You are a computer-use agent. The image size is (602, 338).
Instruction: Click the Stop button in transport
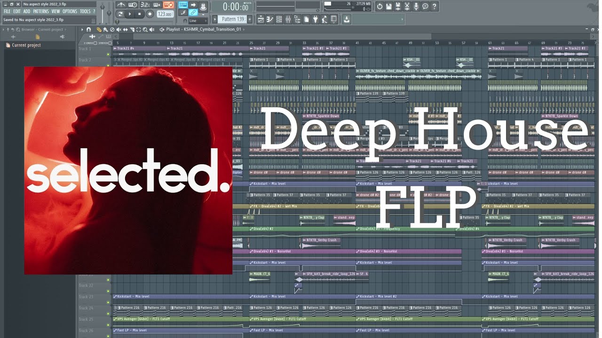tap(139, 14)
